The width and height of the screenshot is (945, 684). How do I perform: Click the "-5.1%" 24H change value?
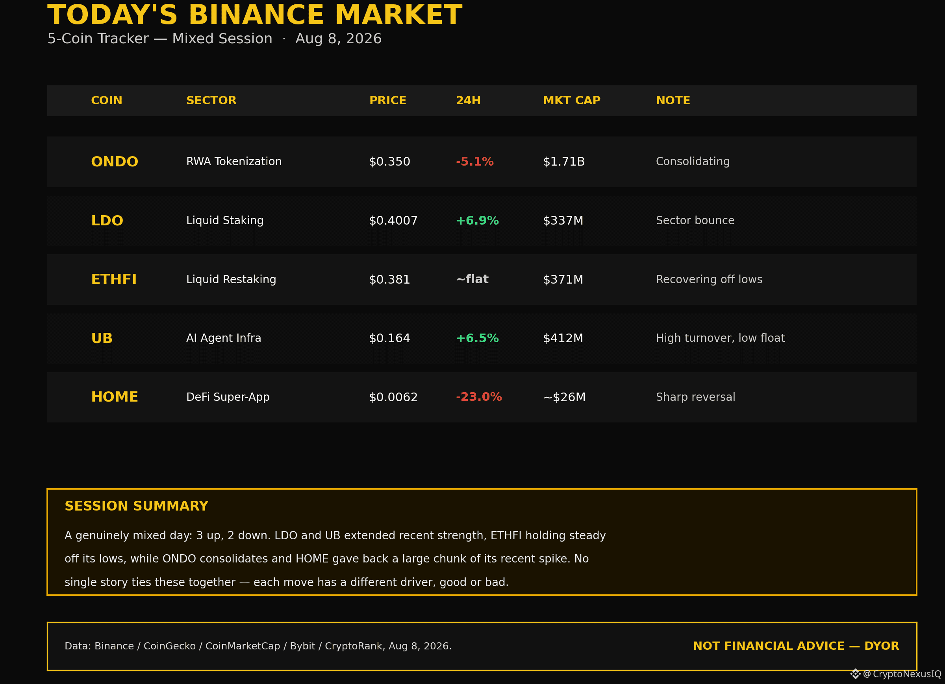pyautogui.click(x=474, y=162)
